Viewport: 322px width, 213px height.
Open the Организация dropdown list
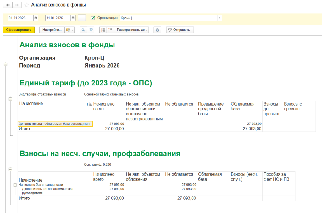pos(219,18)
